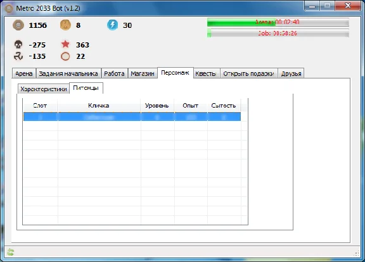365x262 pixels.
Task: Click the green refresh icon in status bar
Action: click(11, 252)
